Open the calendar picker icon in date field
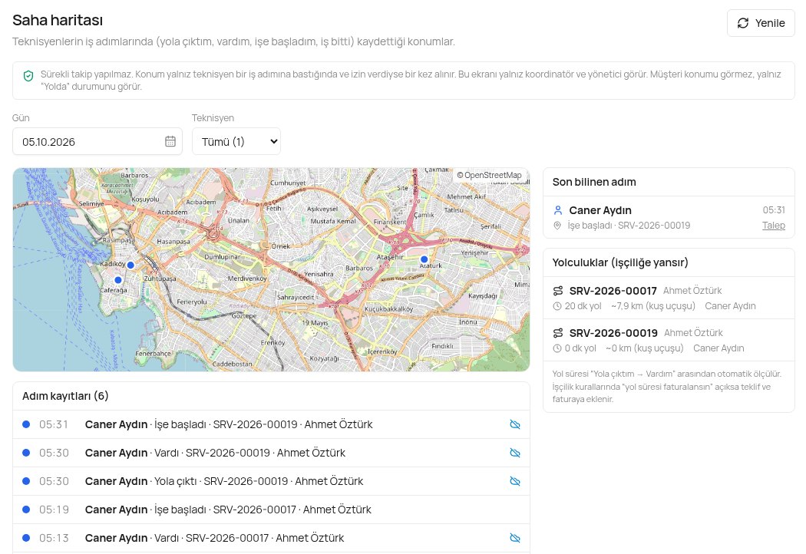The image size is (806, 554). click(170, 141)
